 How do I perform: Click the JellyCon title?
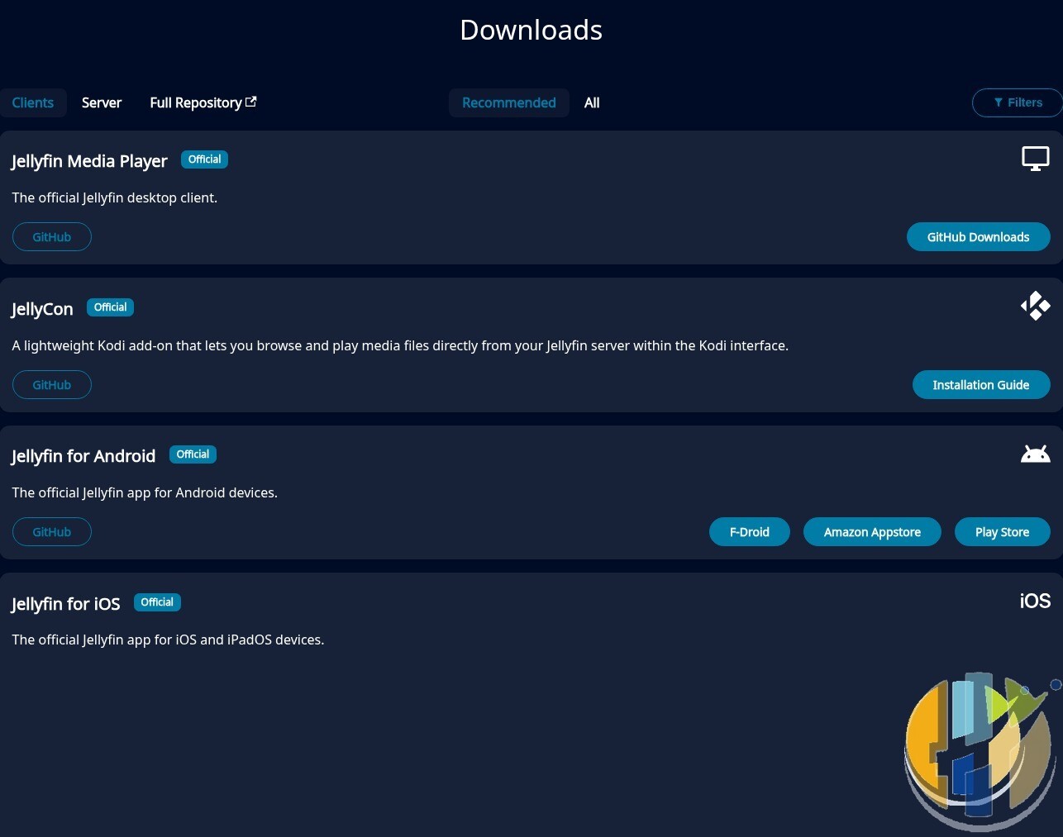click(42, 309)
